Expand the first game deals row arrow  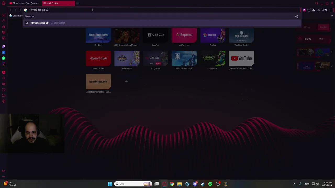[x=332, y=52]
